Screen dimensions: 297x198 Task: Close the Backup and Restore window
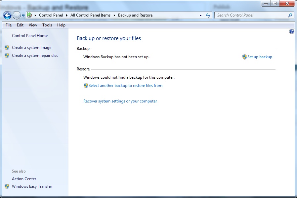tap(287, 3)
